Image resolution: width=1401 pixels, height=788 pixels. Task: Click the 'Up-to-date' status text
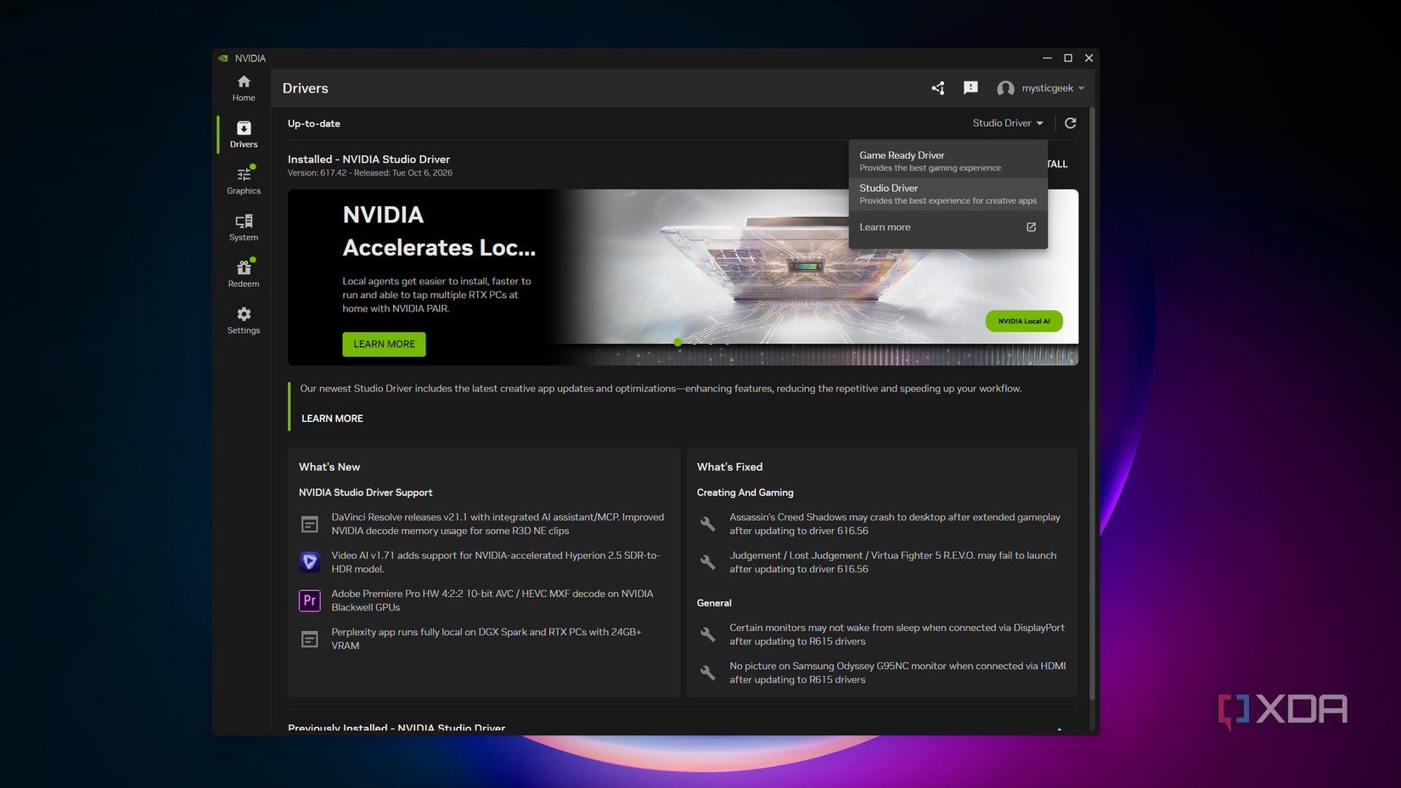(314, 123)
